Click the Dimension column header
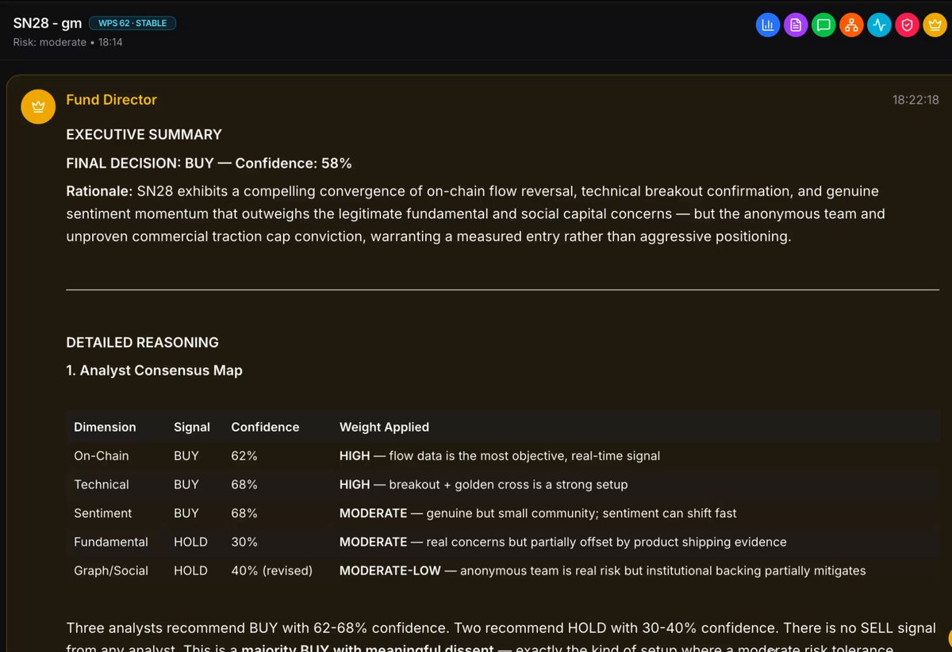 pyautogui.click(x=105, y=427)
